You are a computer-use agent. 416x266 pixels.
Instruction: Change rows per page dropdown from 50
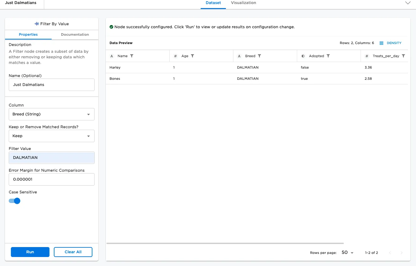pos(348,253)
